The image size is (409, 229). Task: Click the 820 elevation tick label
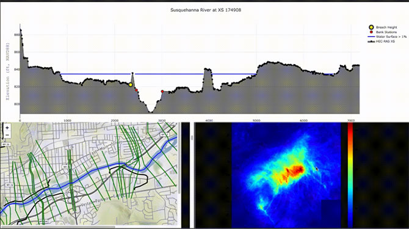click(16, 87)
